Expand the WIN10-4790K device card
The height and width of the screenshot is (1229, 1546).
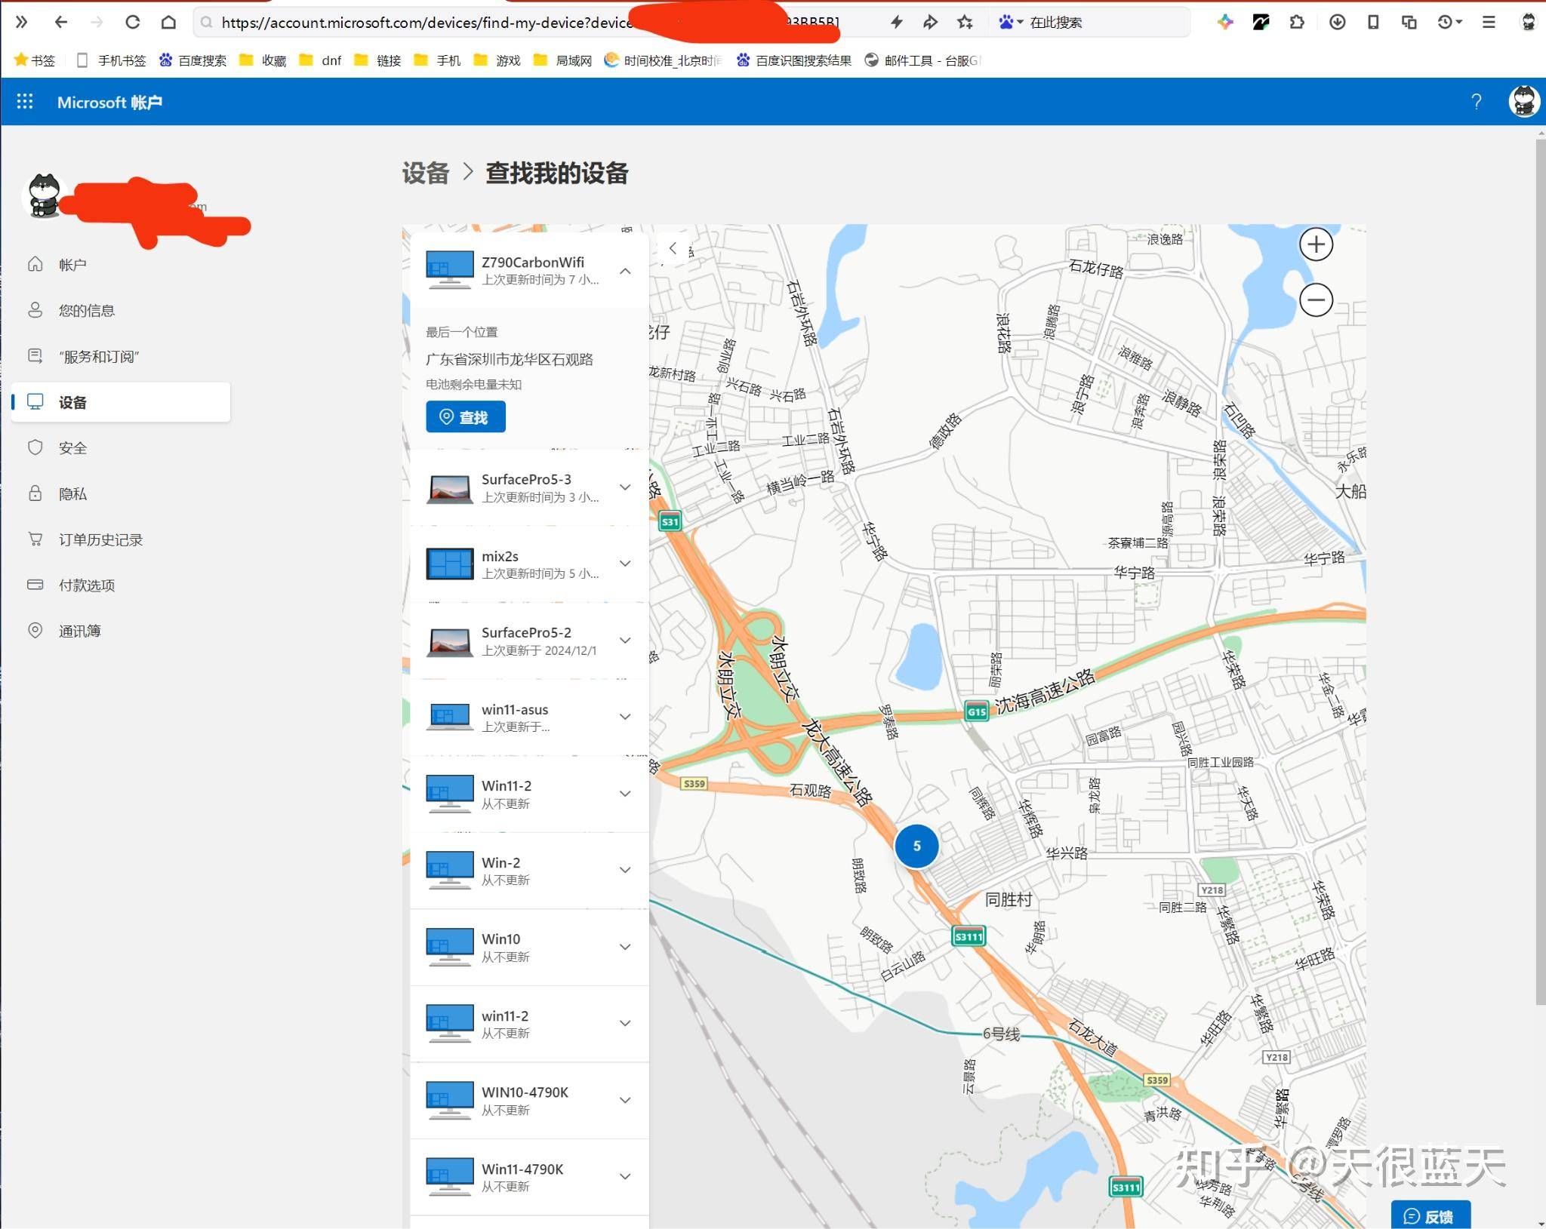click(x=625, y=1100)
